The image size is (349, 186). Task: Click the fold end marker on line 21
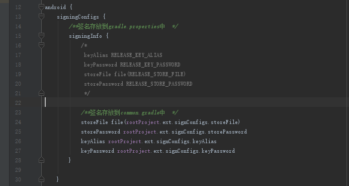pyautogui.click(x=41, y=93)
